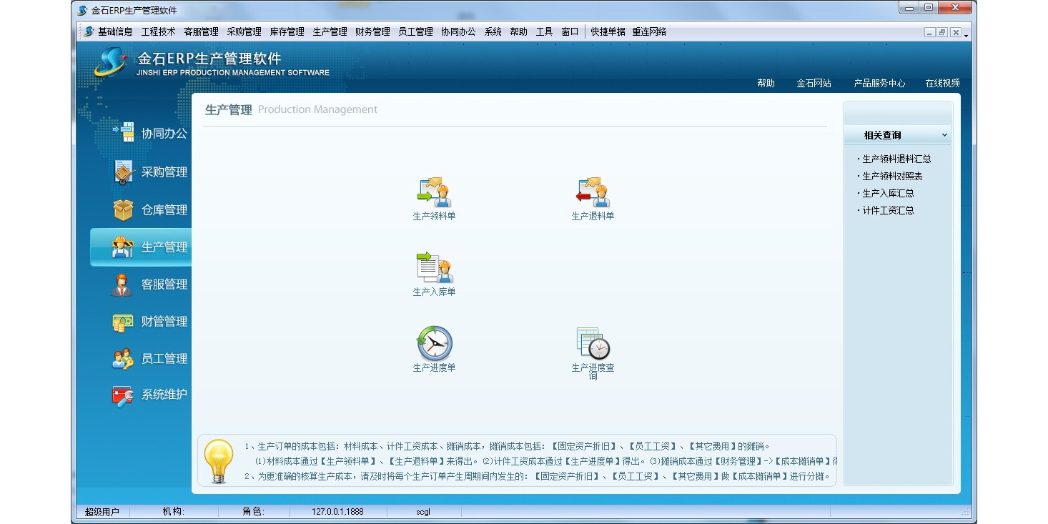
Task: Open the 生产退料单 icon
Action: [x=593, y=193]
